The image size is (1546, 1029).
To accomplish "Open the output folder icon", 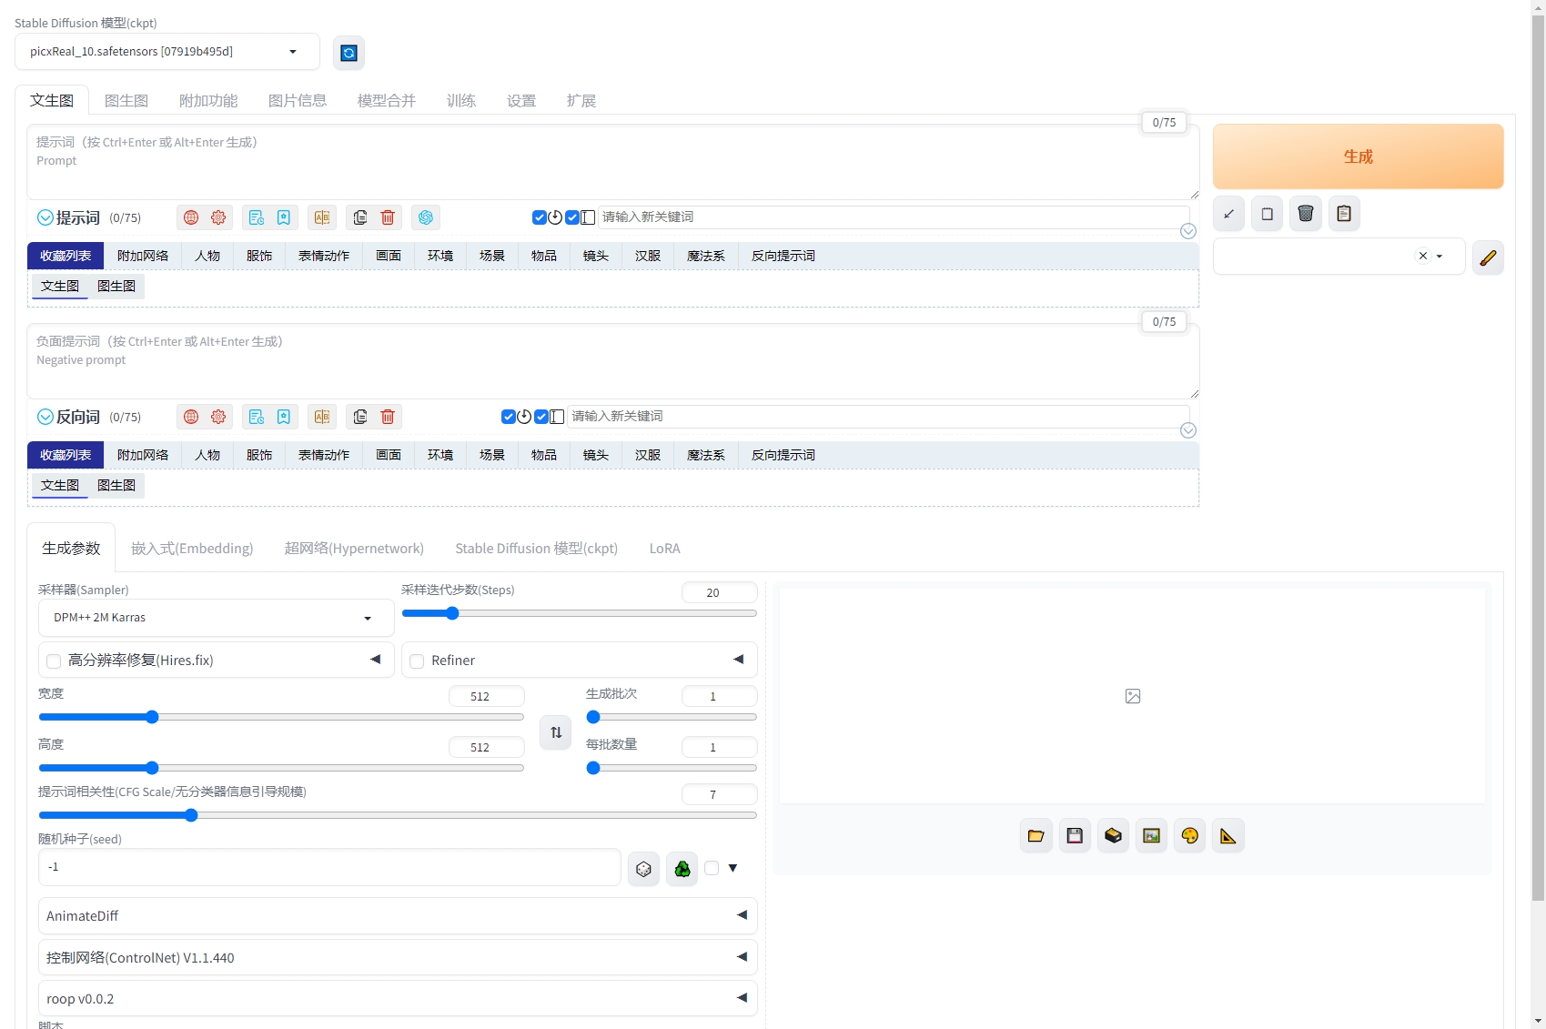I will (1036, 836).
